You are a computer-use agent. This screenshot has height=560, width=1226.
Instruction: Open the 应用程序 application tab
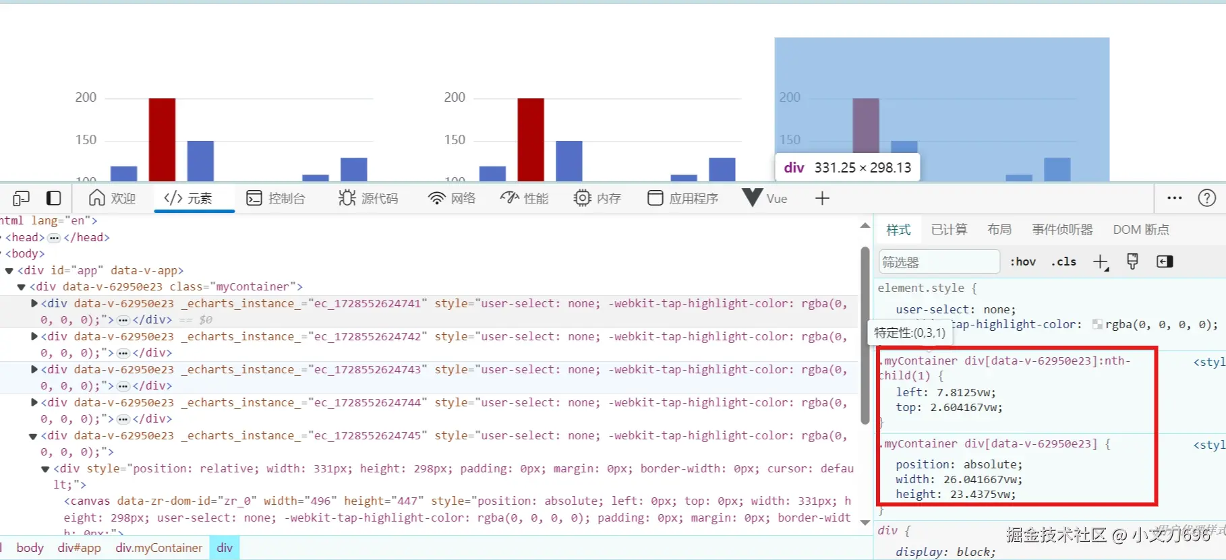point(682,198)
